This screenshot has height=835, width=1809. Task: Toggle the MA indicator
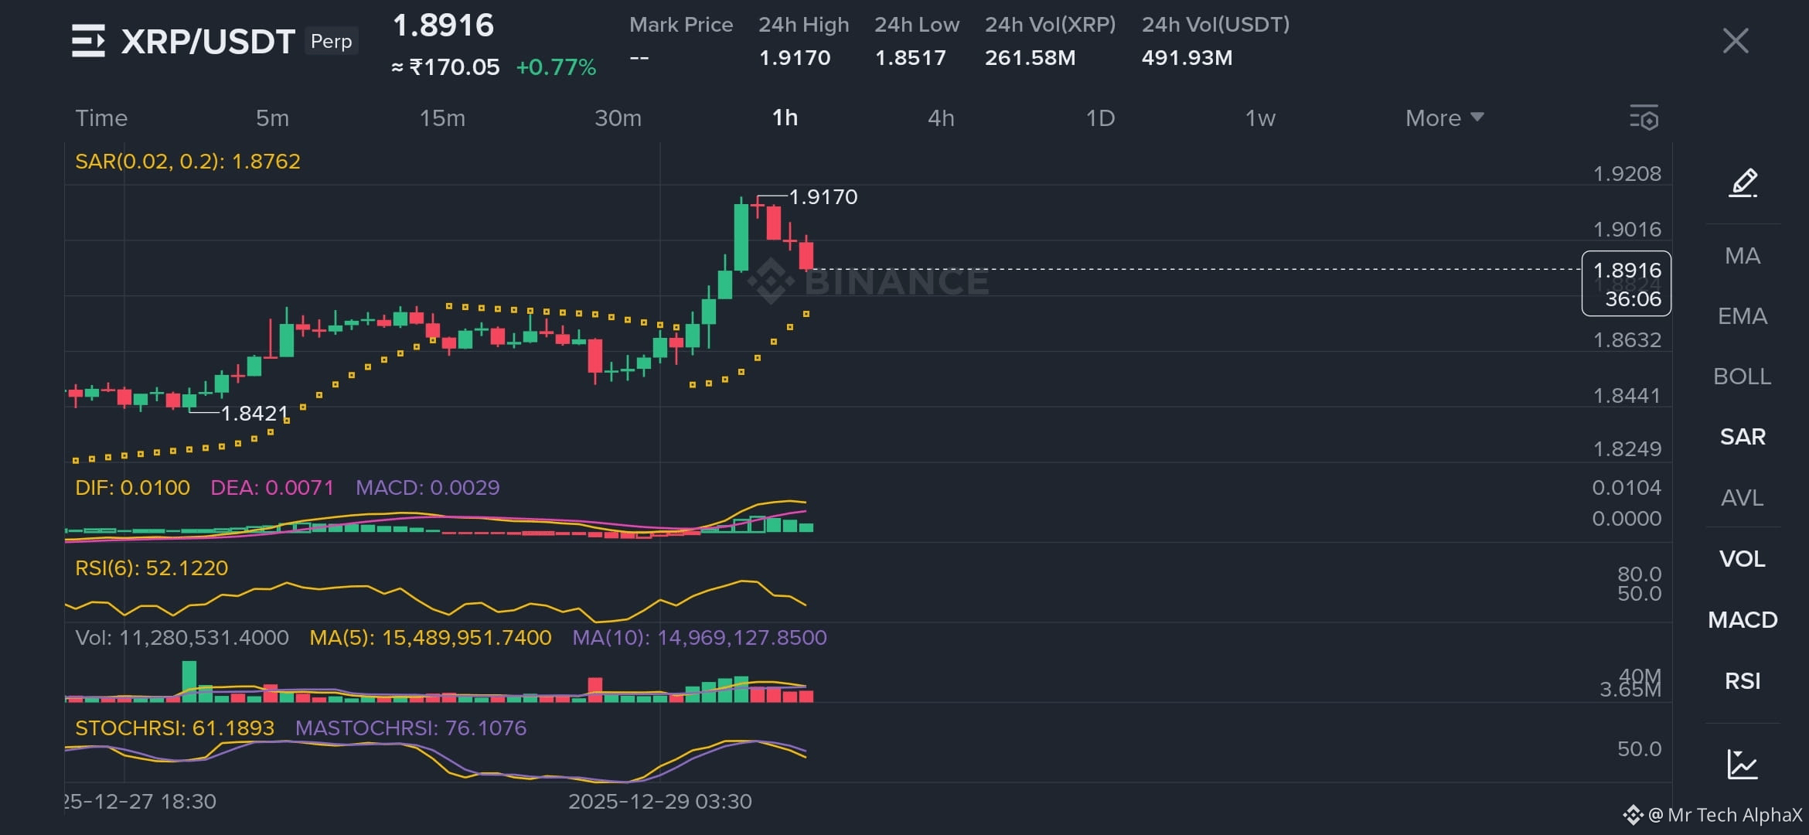coord(1743,256)
